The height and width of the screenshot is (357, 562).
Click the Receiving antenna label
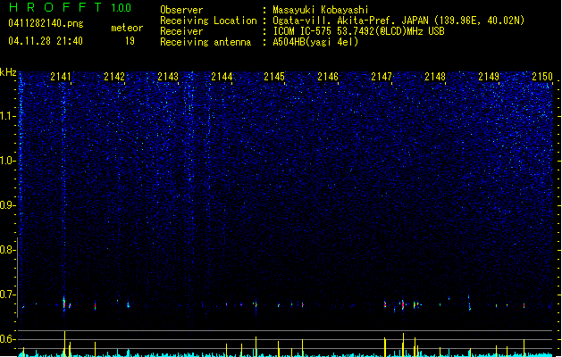(x=206, y=42)
